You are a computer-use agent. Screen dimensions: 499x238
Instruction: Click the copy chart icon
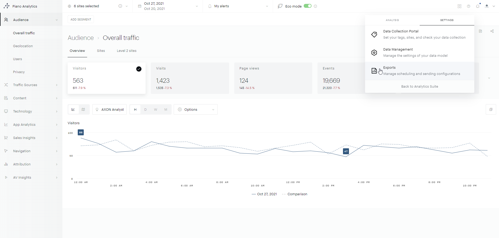(491, 109)
